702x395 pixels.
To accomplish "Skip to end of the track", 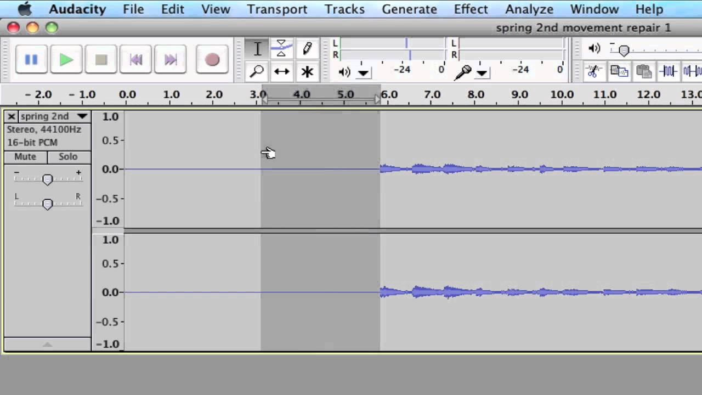I will (171, 59).
